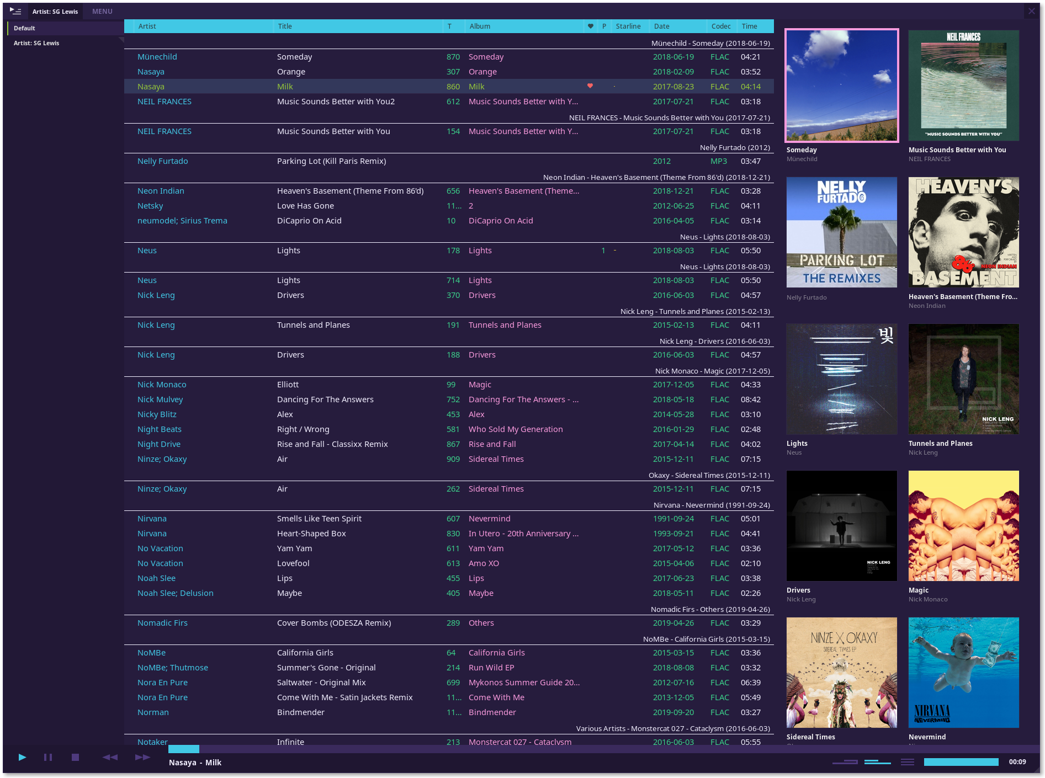
Task: Switch to the Artist: SG Lewis tab
Action: click(55, 10)
